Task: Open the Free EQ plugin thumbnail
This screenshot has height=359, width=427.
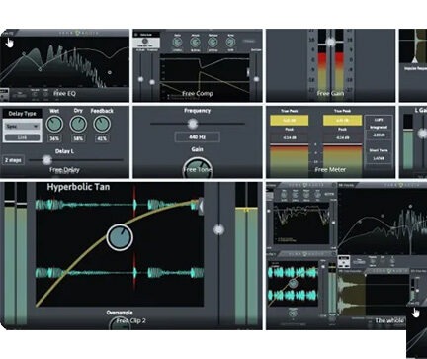Action: pos(64,65)
